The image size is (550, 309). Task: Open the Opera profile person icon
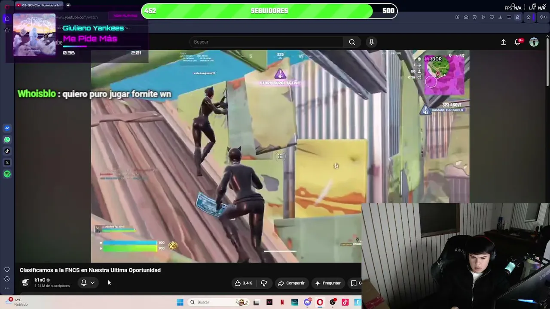(517, 17)
